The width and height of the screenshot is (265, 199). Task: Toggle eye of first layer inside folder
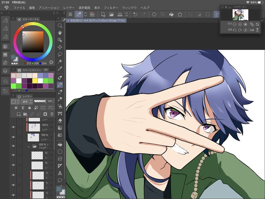coord(13,155)
